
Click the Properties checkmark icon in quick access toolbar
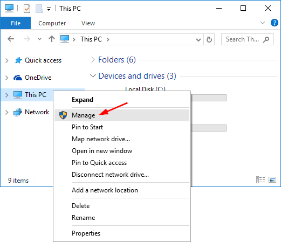pyautogui.click(x=27, y=9)
